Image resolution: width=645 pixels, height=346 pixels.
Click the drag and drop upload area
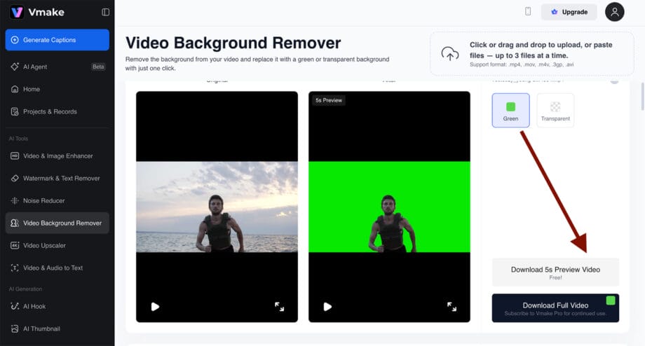coord(532,54)
